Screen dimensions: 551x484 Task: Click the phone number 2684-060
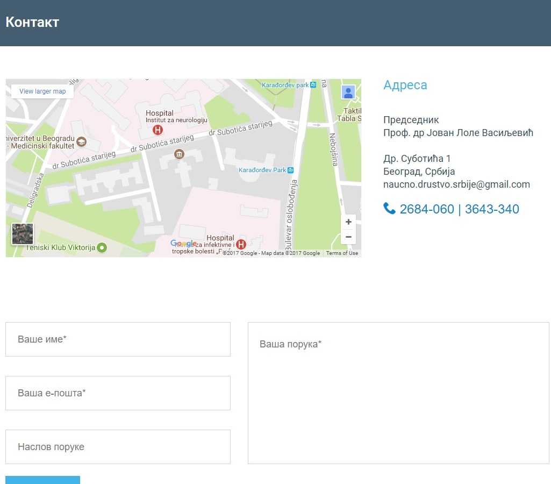click(x=427, y=209)
